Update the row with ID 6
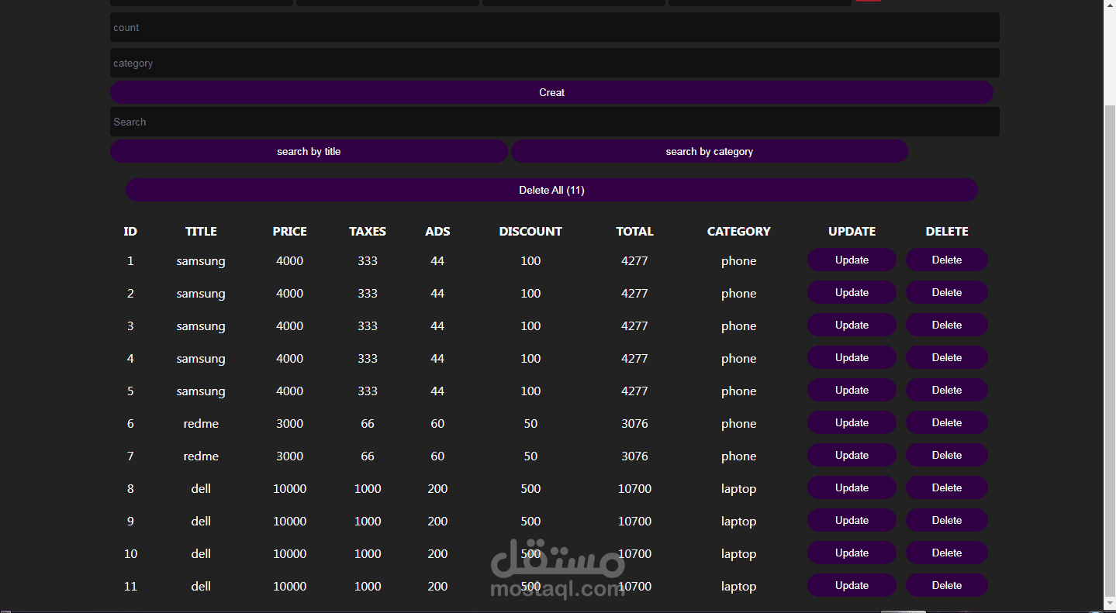 852,422
